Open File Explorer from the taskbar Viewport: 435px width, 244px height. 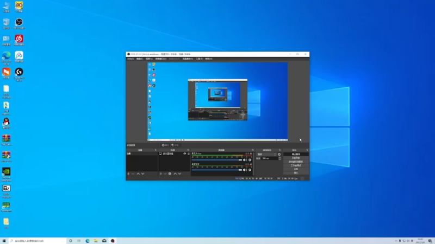96,241
